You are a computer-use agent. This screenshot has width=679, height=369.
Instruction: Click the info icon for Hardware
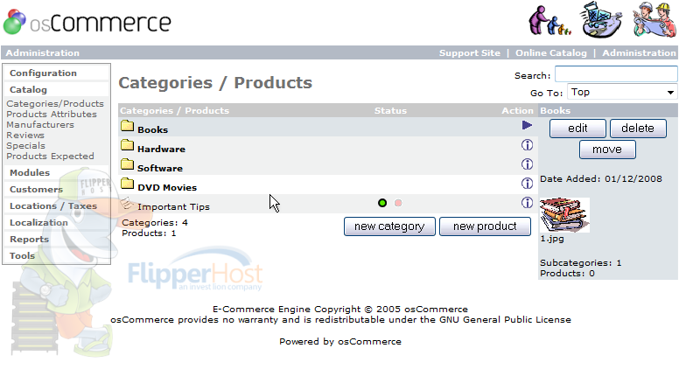pos(527,145)
